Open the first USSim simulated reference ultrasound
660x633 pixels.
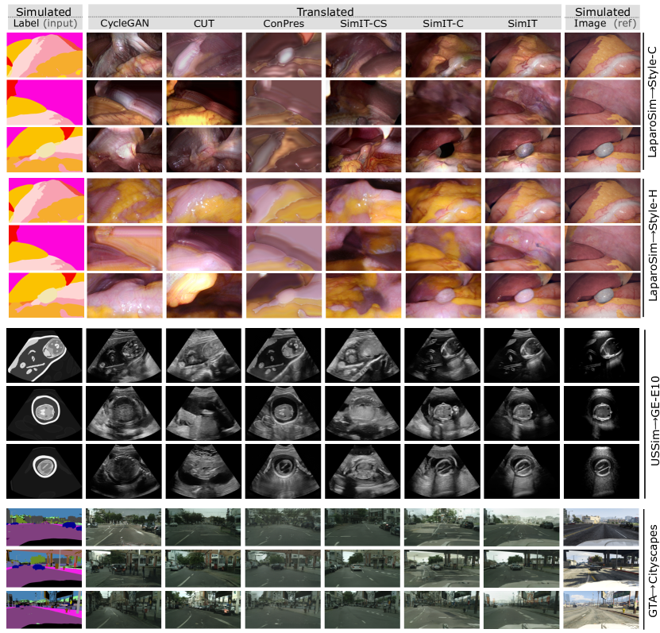coord(602,356)
